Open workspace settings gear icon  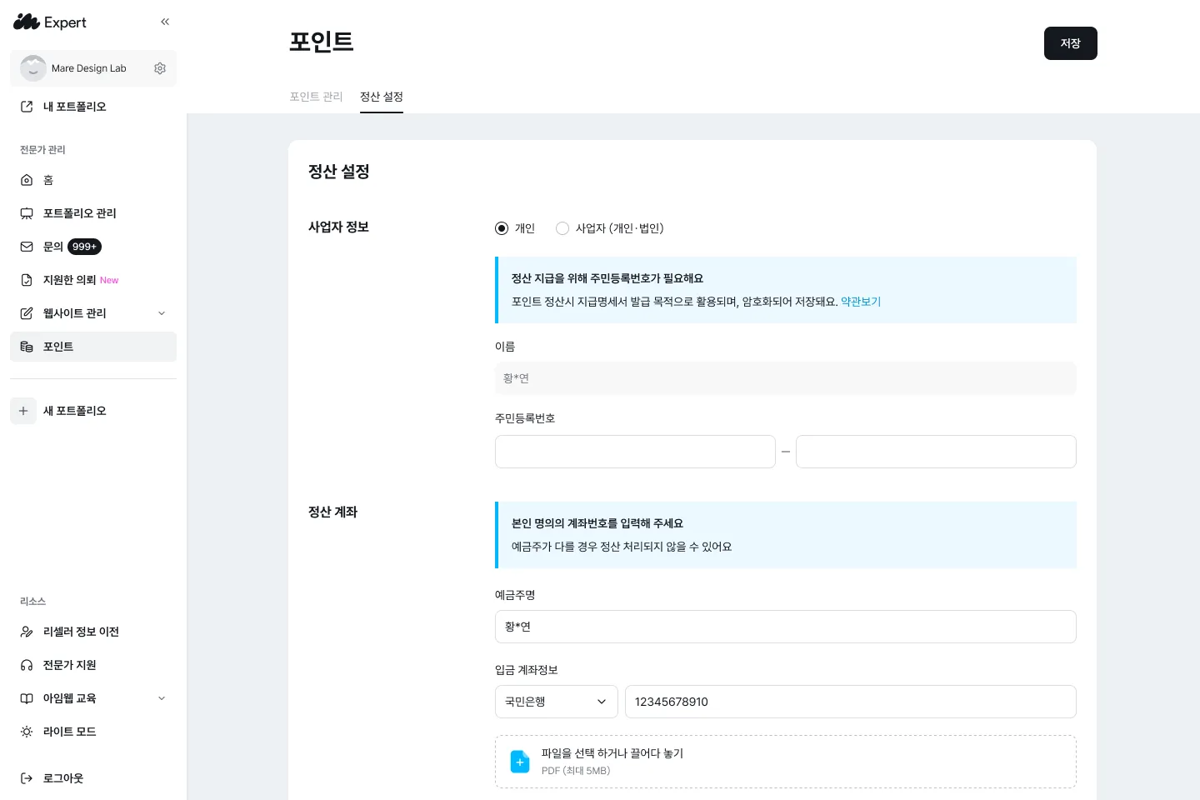point(160,68)
